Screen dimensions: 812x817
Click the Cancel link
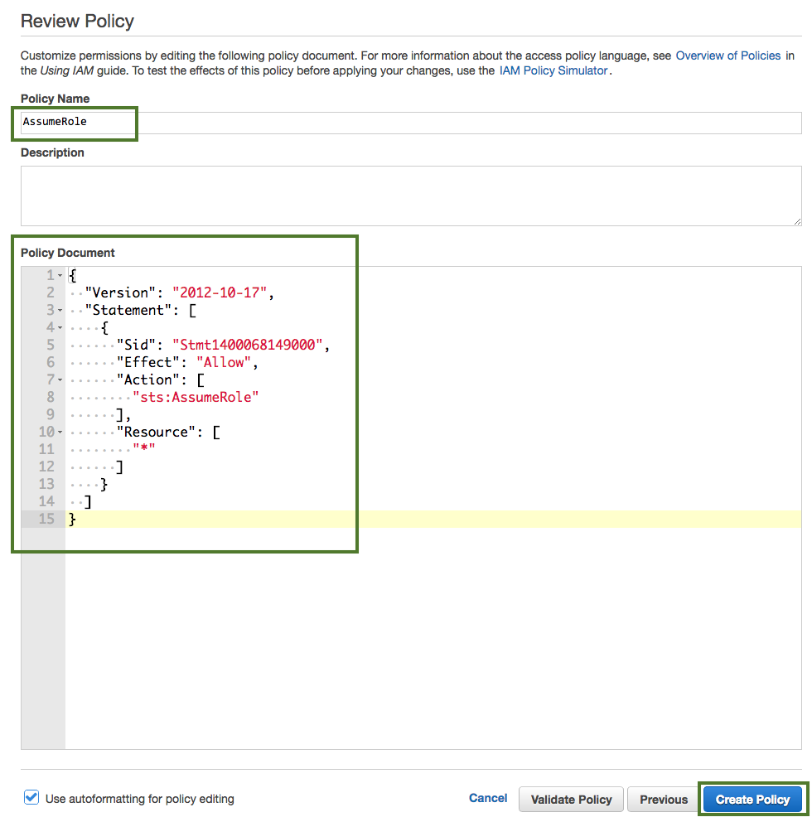pos(488,798)
